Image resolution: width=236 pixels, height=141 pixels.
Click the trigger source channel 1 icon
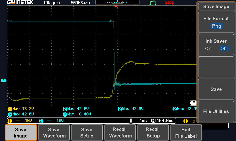click(186, 121)
